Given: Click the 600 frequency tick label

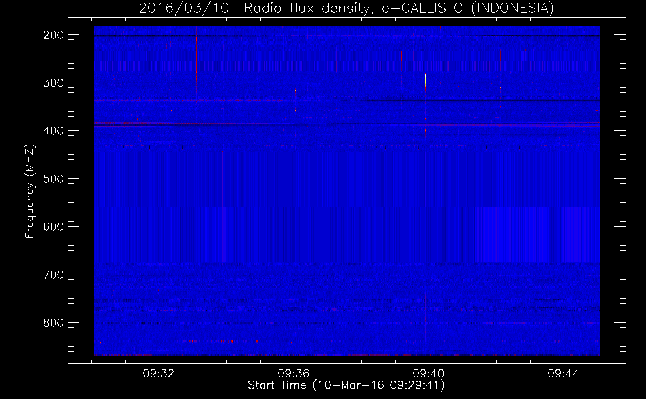Looking at the screenshot, I should (54, 227).
